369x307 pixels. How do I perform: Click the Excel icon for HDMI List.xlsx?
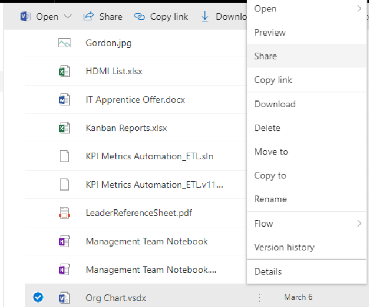[x=64, y=71]
